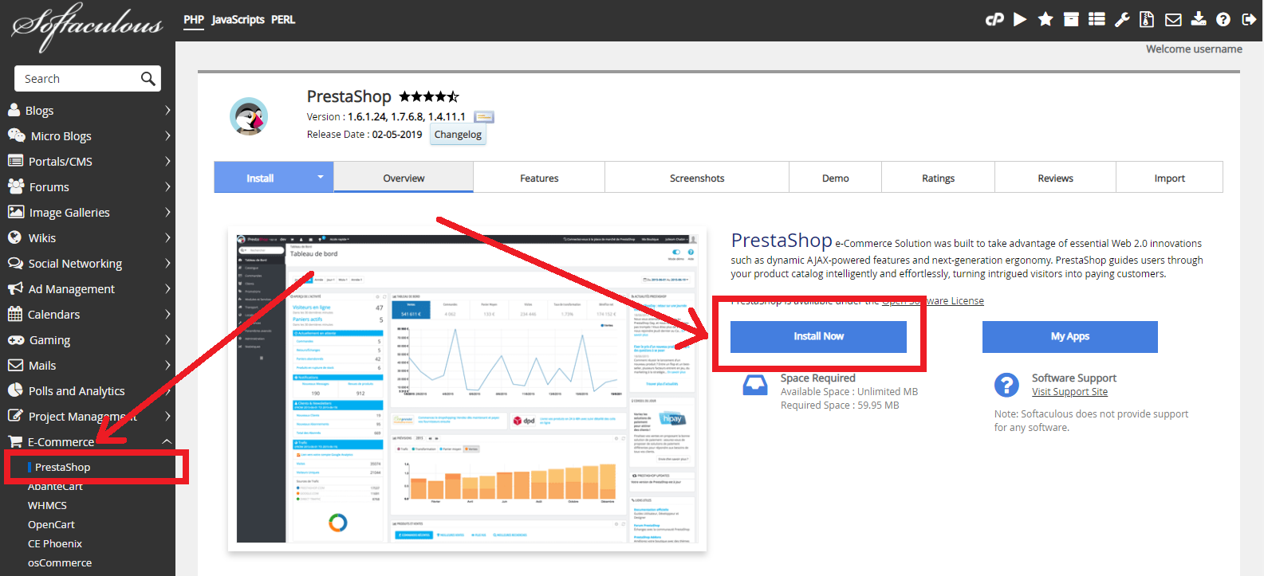Screen dimensions: 1264x576
Task: Switch to the Features tab
Action: (x=539, y=178)
